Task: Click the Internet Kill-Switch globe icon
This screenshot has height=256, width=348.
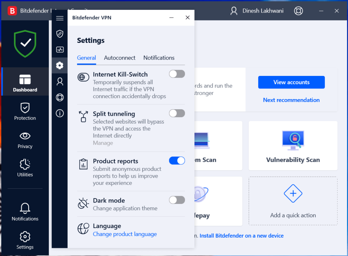Action: click(83, 77)
